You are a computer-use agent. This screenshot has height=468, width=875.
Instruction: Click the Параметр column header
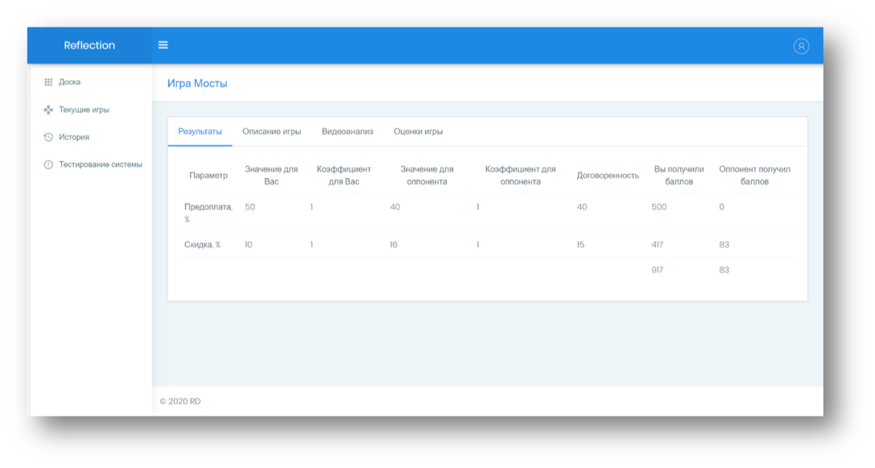pyautogui.click(x=208, y=176)
